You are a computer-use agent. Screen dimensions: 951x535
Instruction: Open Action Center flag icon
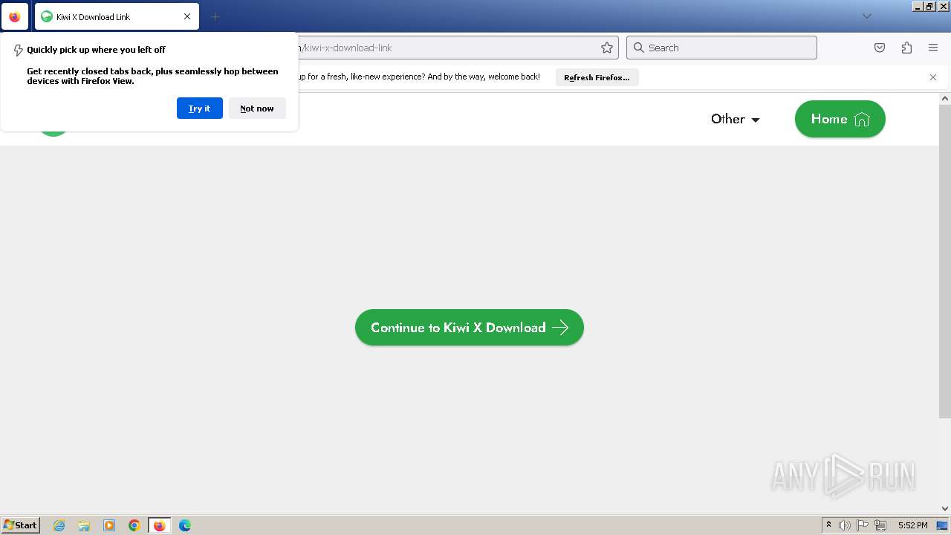click(863, 525)
